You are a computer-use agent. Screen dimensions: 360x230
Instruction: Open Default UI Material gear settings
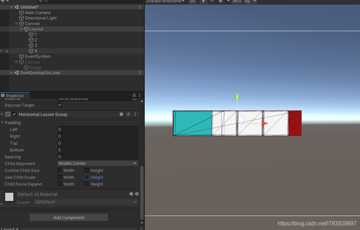pyautogui.click(x=137, y=194)
